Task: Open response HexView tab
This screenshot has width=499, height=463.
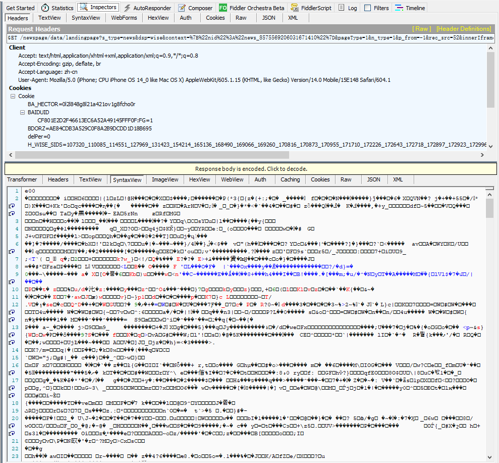Action: 199,179
